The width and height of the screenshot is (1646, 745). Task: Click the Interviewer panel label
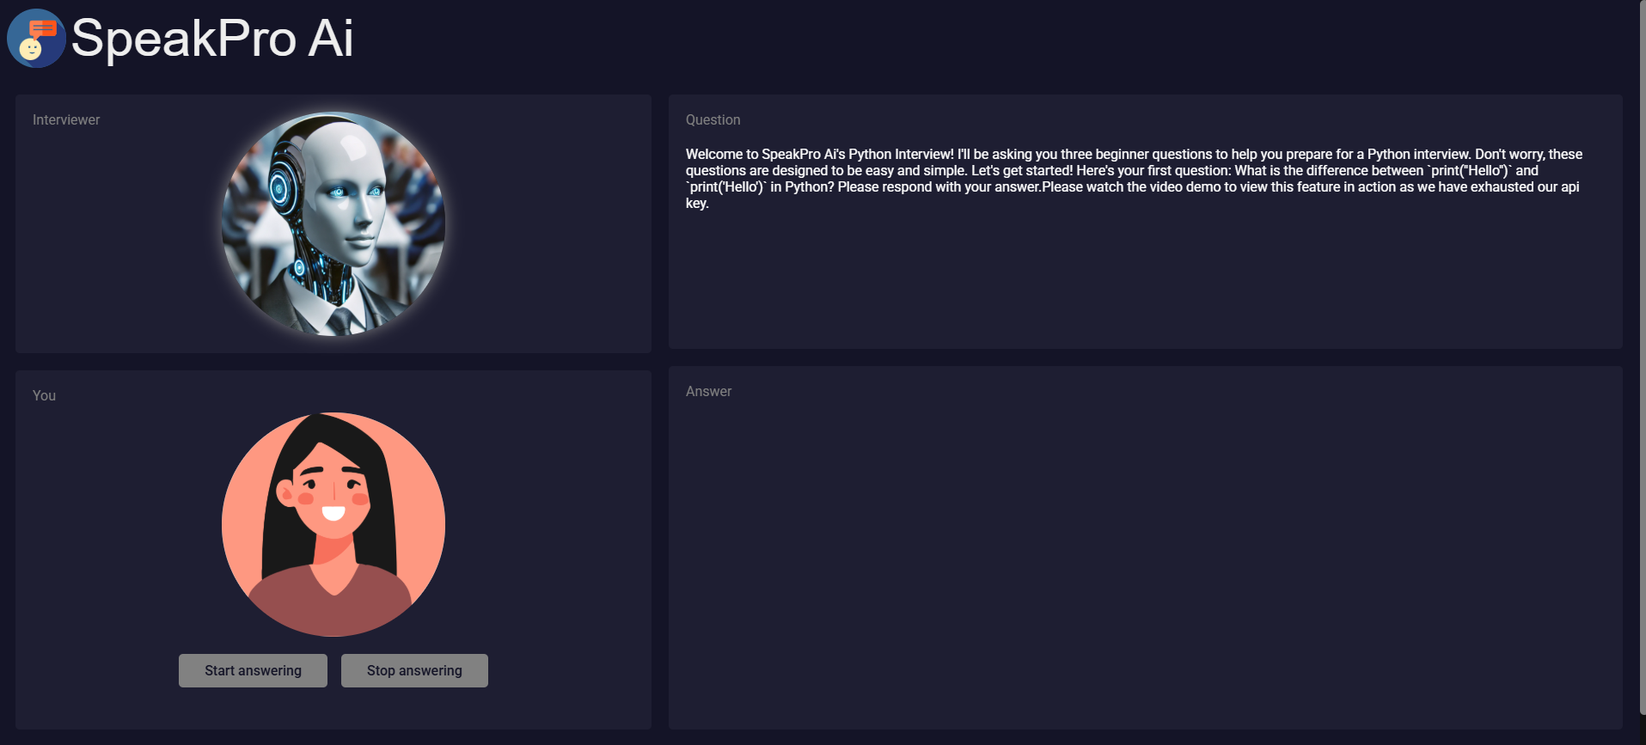66,120
